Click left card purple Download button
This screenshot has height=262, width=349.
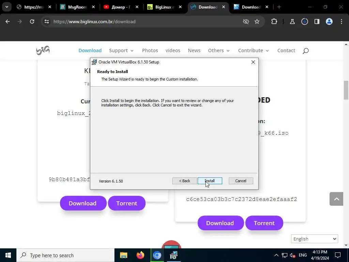83,203
